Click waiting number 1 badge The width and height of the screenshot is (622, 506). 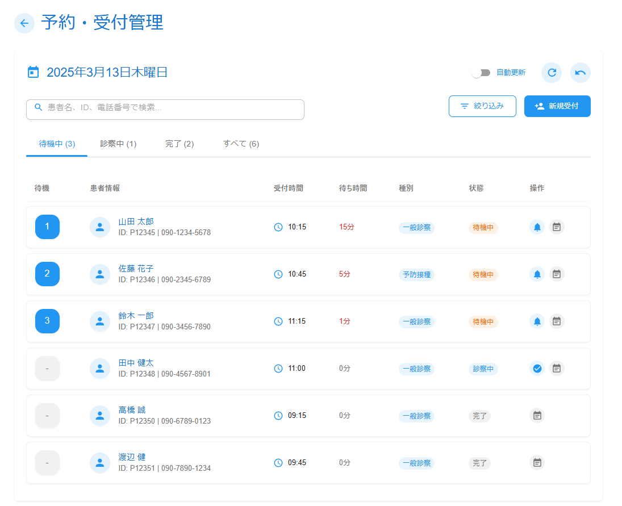click(47, 227)
